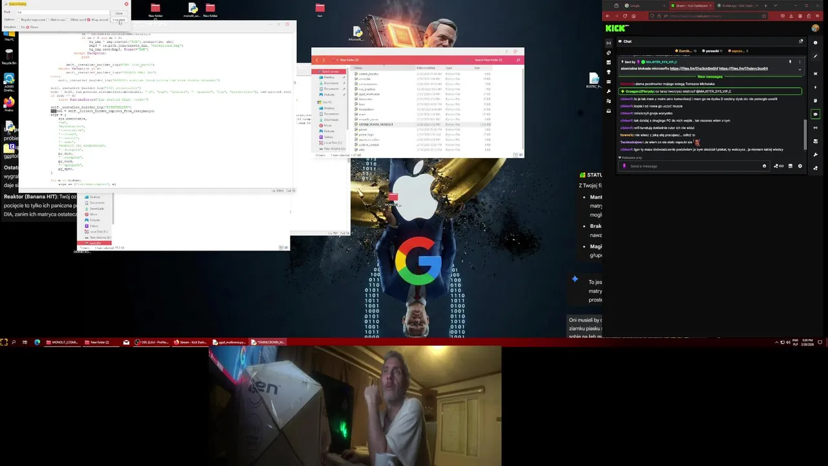Collapse the pinned message with the chevron
The height and width of the screenshot is (466, 828).
(x=800, y=69)
